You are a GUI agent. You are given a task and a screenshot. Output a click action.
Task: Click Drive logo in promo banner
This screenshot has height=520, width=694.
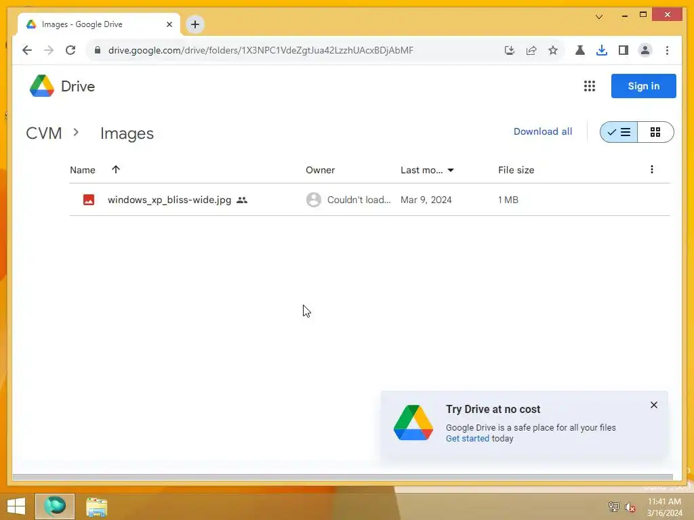point(413,422)
